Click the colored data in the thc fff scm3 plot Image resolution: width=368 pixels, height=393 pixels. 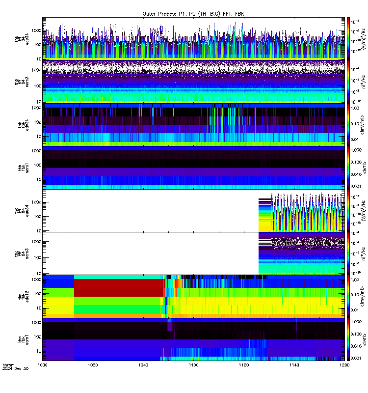coord(301,253)
